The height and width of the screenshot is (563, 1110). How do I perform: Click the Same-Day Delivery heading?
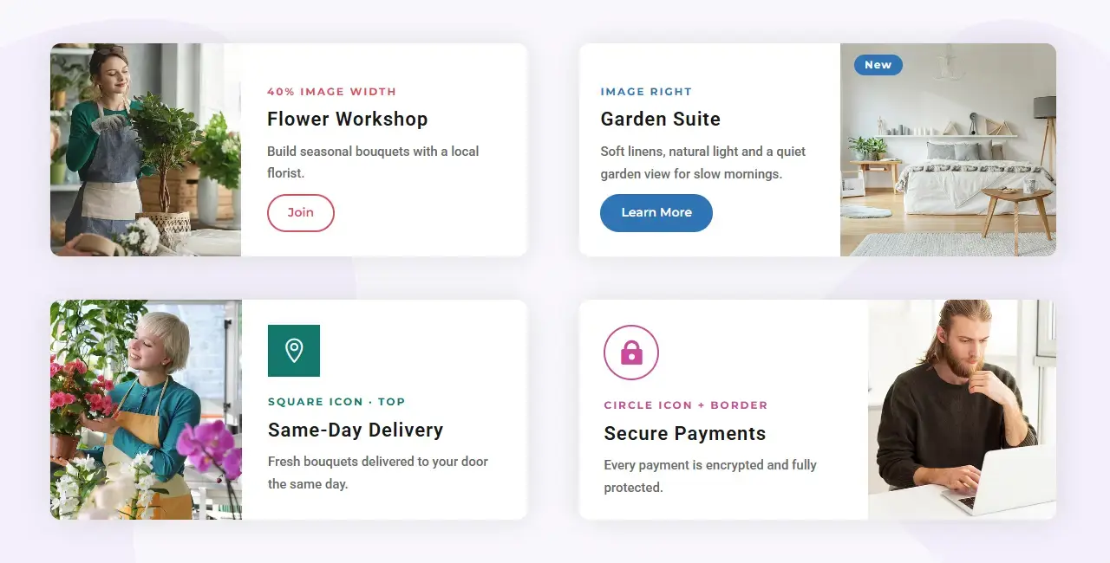(x=356, y=430)
